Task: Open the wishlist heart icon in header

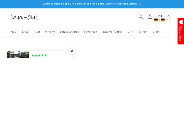Action: (x=160, y=16)
